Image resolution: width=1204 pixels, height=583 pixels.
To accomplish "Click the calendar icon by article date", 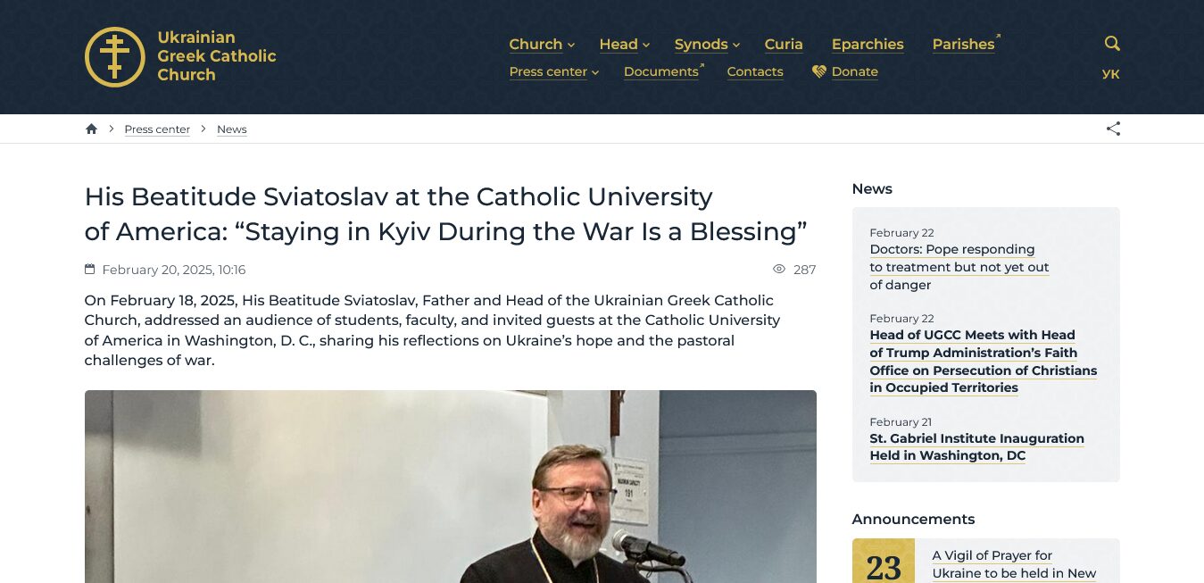I will tap(89, 270).
